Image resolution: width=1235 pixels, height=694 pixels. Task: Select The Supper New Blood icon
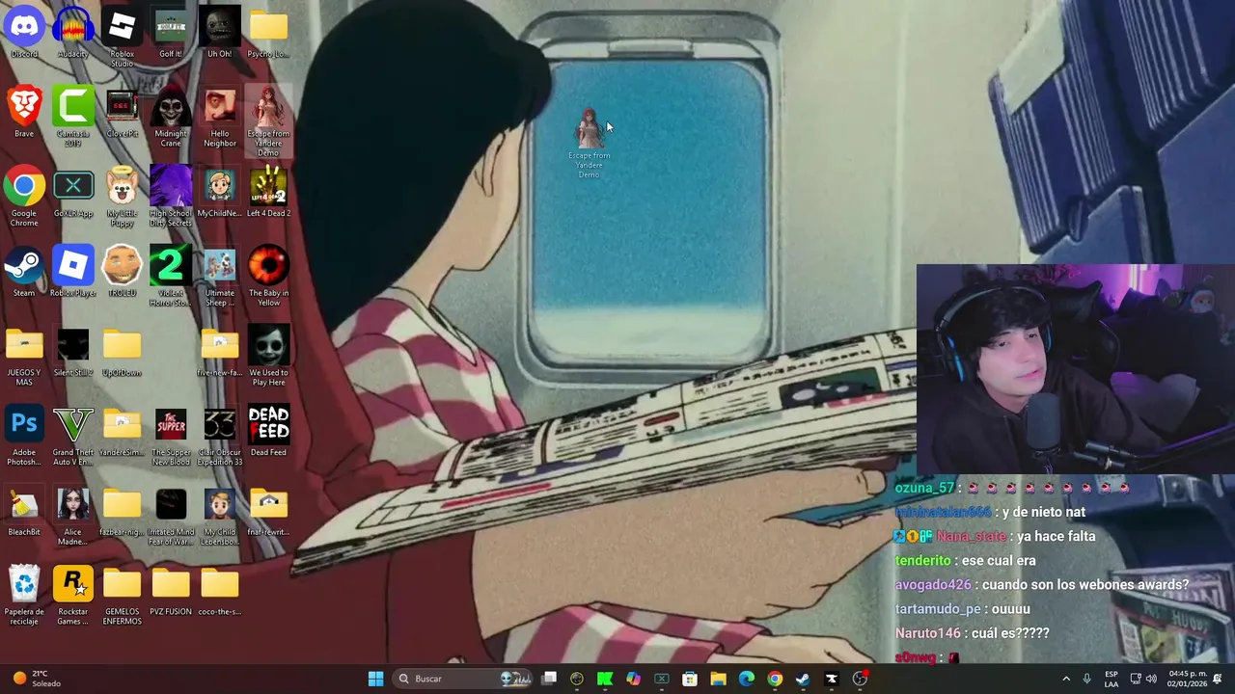(171, 437)
